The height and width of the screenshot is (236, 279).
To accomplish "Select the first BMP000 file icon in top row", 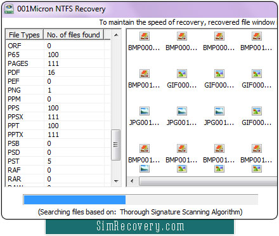I will pos(145,36).
